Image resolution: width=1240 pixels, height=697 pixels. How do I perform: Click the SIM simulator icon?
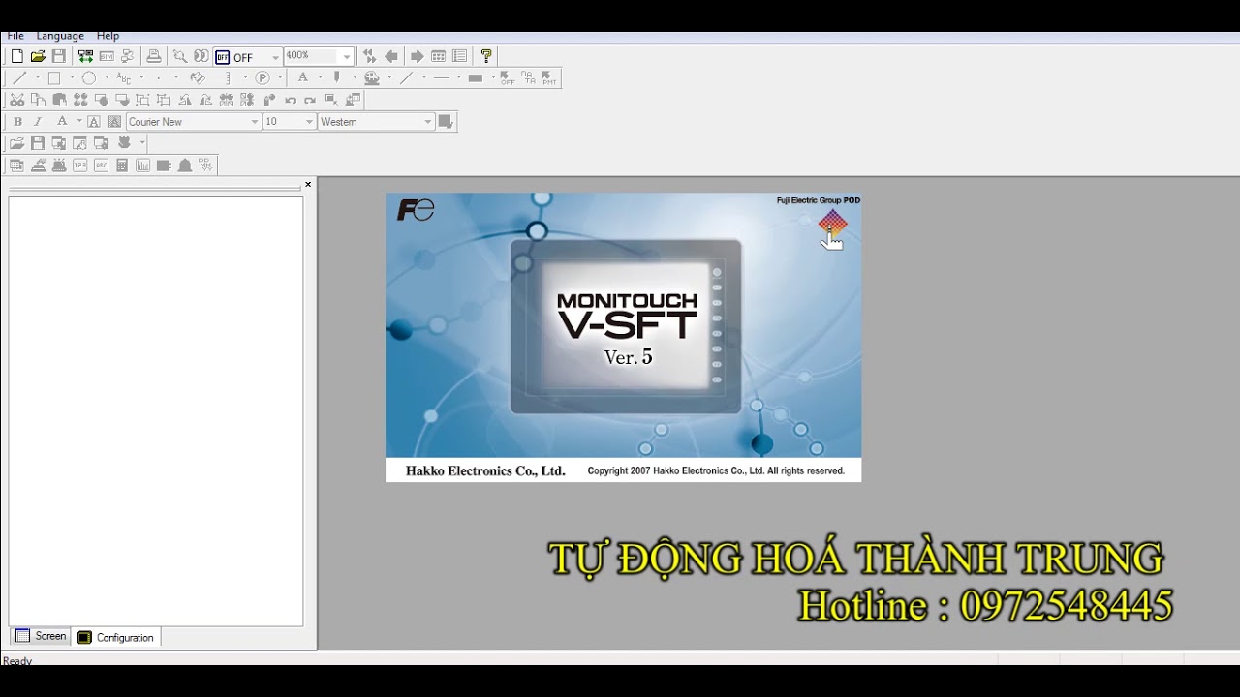107,56
